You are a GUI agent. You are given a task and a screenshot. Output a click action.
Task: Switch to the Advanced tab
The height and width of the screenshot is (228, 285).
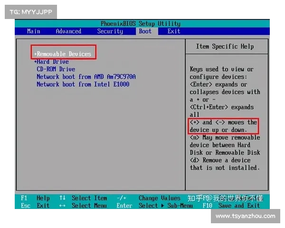pos(68,31)
